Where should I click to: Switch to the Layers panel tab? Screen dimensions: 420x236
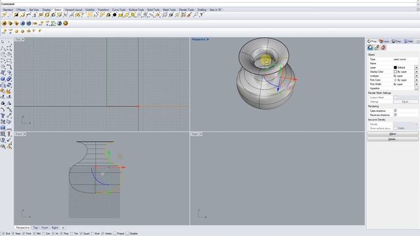click(384, 41)
